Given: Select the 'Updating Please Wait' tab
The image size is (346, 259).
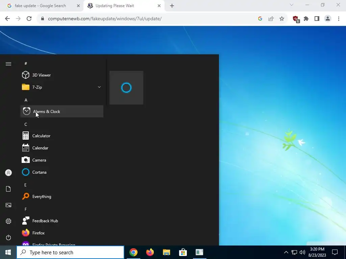Looking at the screenshot, I should pos(115,6).
